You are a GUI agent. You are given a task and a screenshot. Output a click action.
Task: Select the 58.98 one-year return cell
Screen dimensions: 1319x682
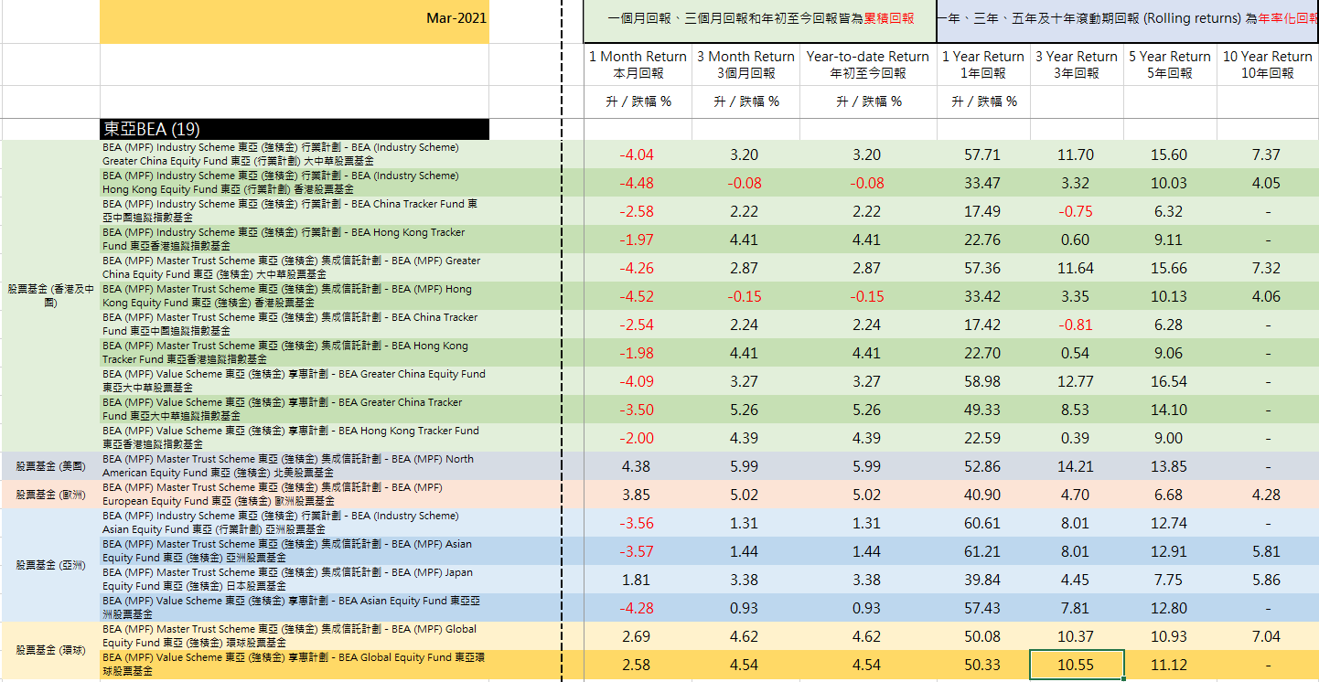point(983,381)
